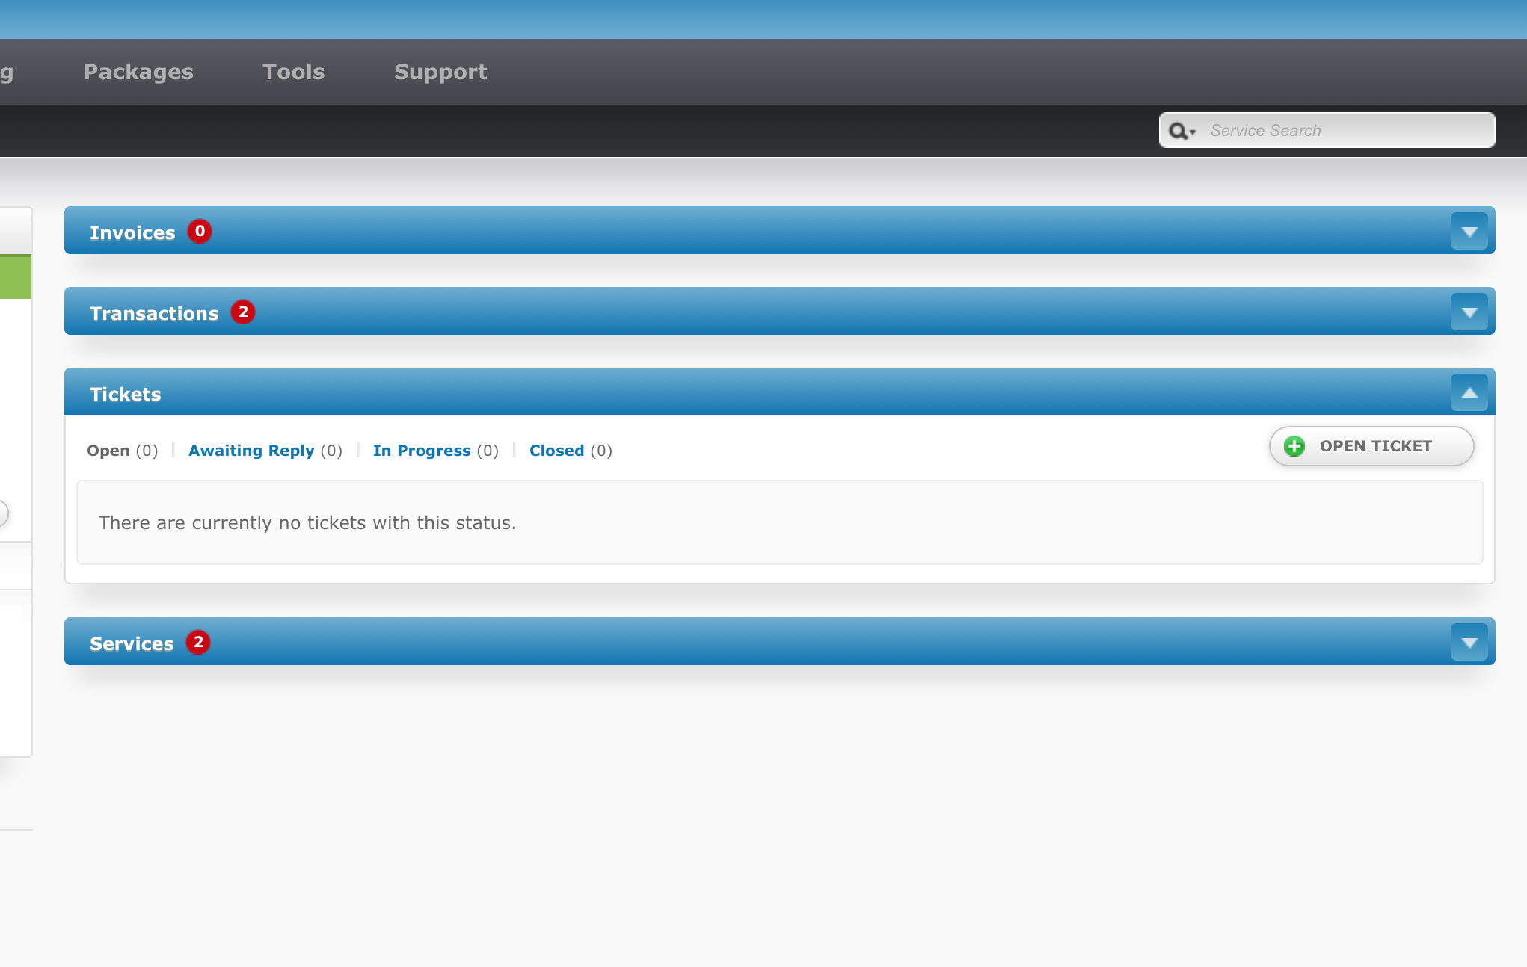
Task: Click the Services header title
Action: pos(132,644)
